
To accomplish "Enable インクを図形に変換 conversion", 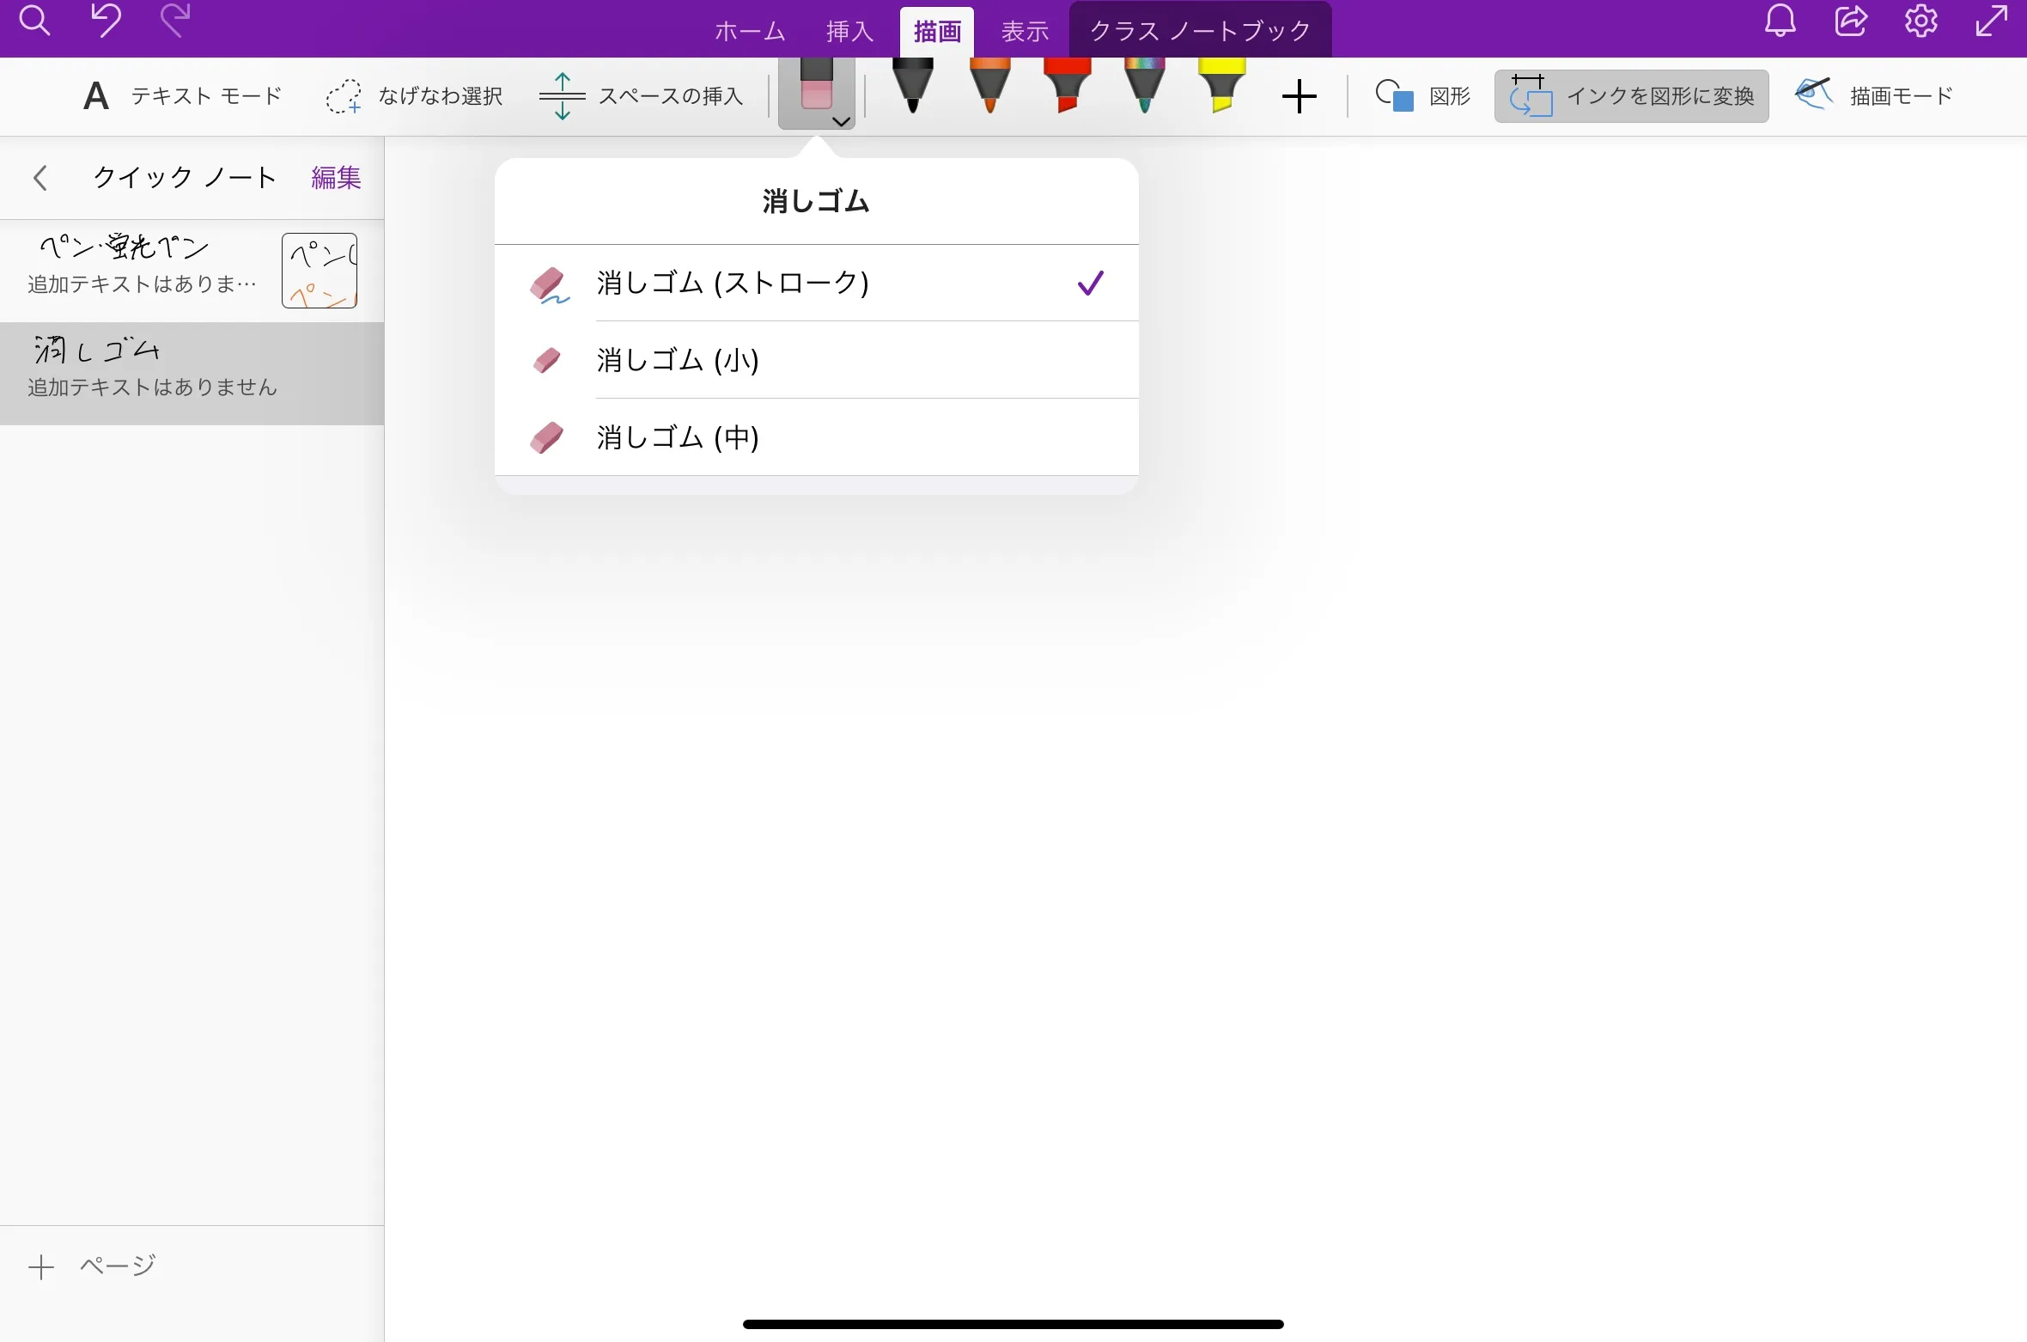I will 1630,95.
